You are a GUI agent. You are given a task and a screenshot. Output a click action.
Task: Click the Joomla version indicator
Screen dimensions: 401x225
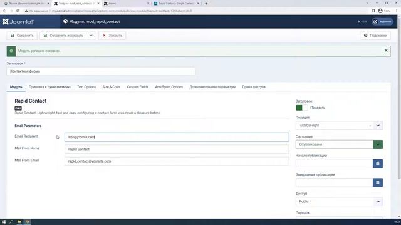coord(362,22)
